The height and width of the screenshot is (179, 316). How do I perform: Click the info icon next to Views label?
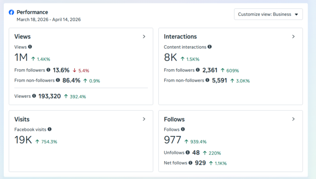point(30,47)
